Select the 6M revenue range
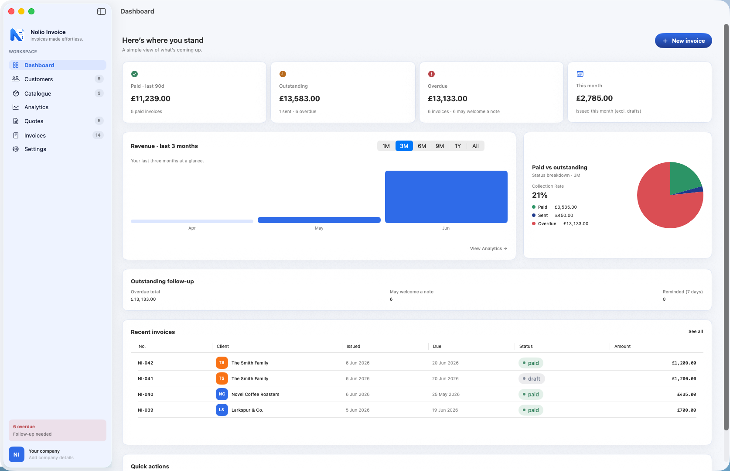Viewport: 730px width, 471px height. (422, 146)
